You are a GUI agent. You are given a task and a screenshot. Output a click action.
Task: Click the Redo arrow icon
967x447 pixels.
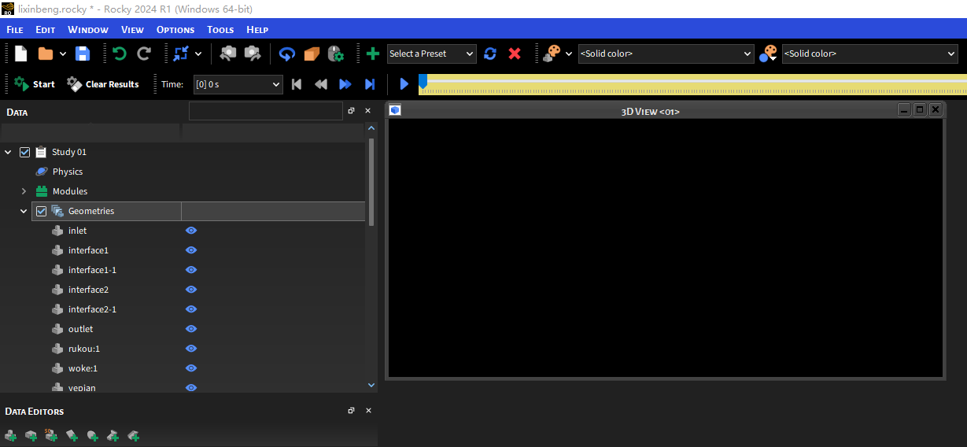click(144, 54)
